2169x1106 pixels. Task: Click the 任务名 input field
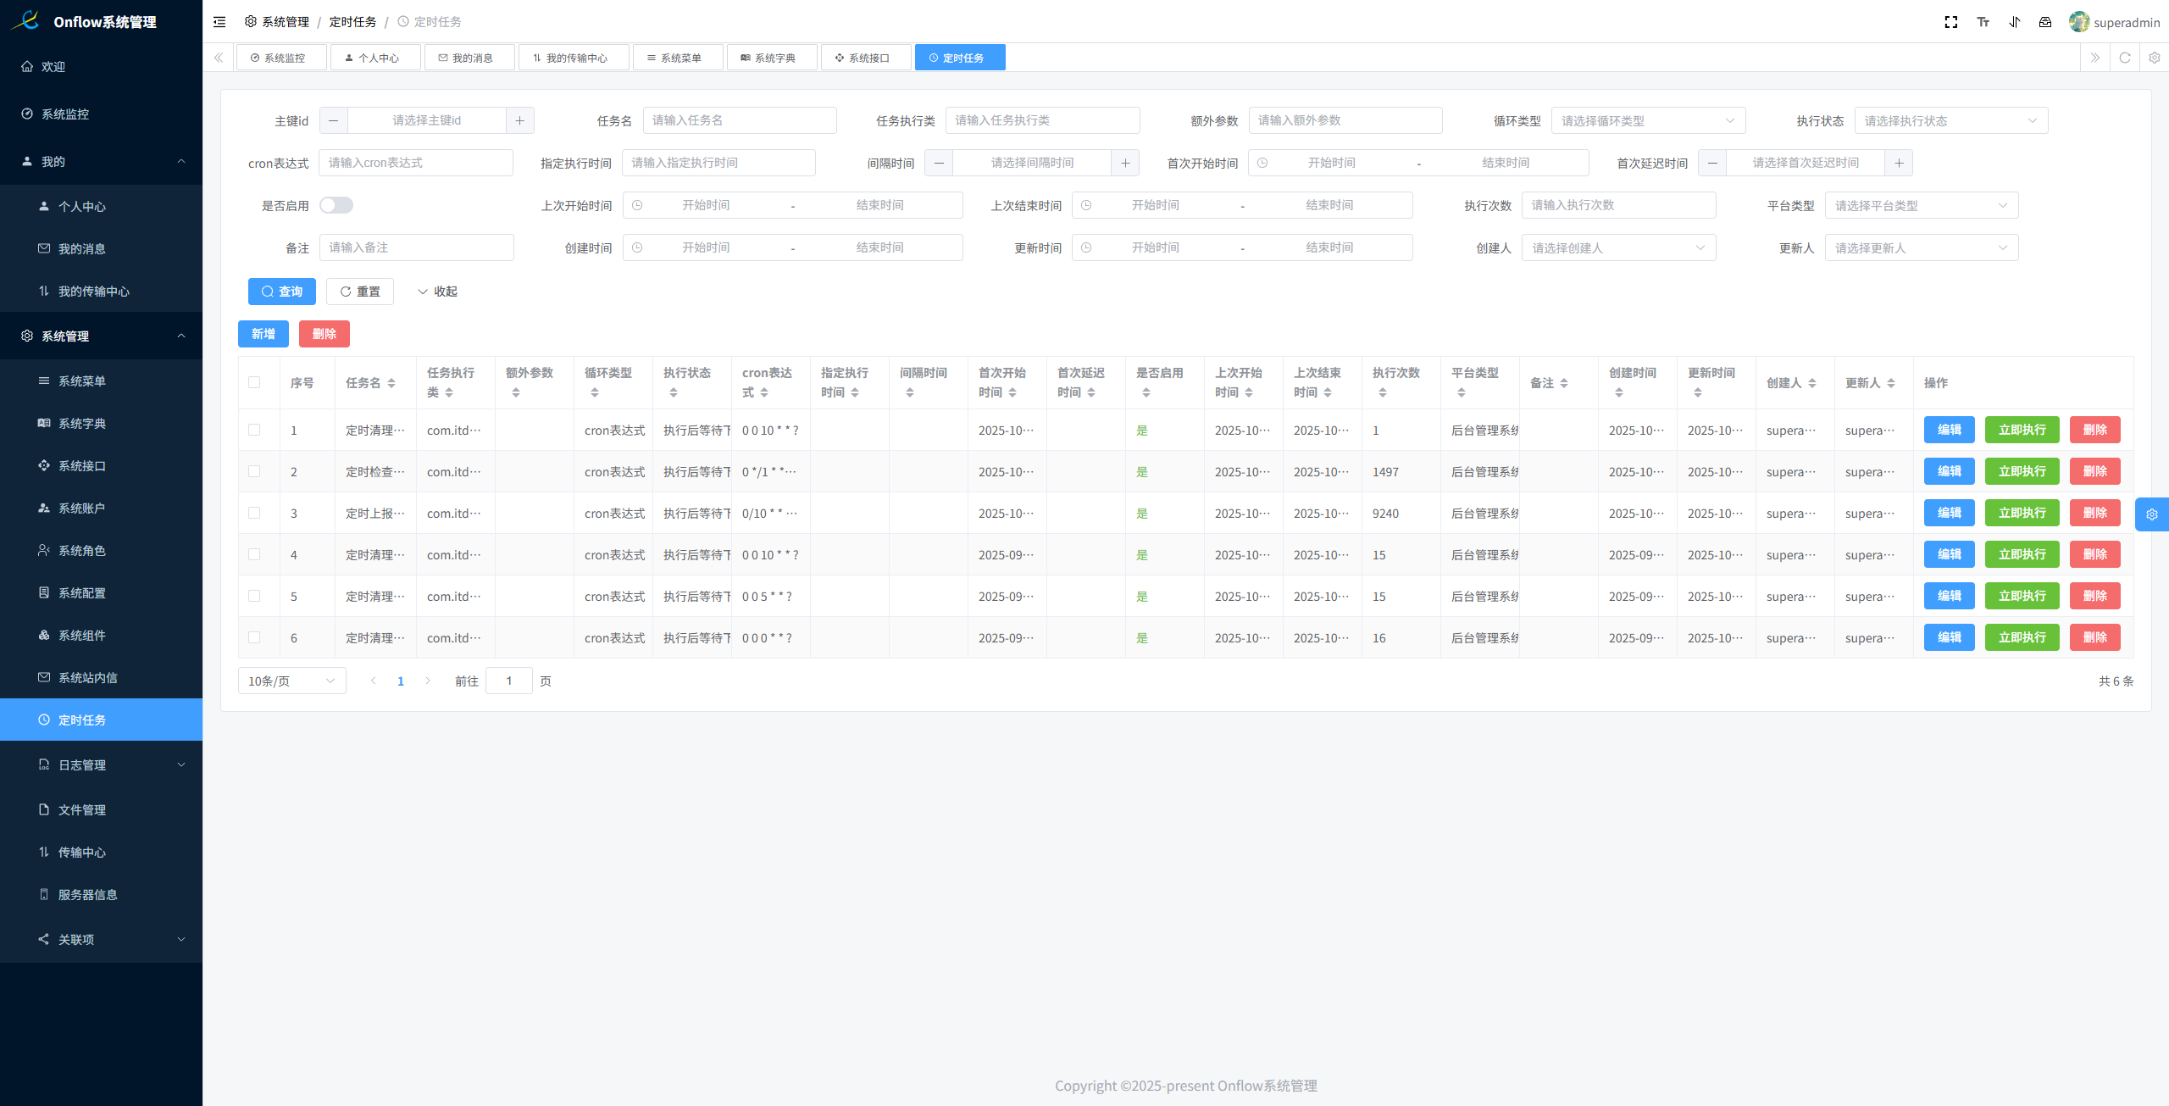739,120
